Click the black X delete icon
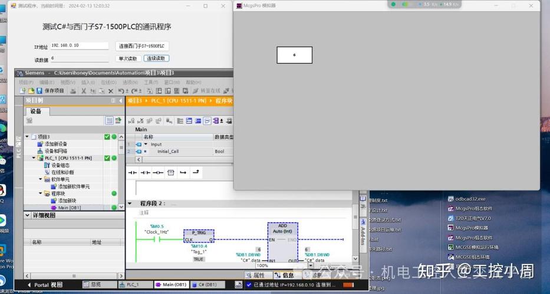This screenshot has height=294, width=550. point(110,91)
